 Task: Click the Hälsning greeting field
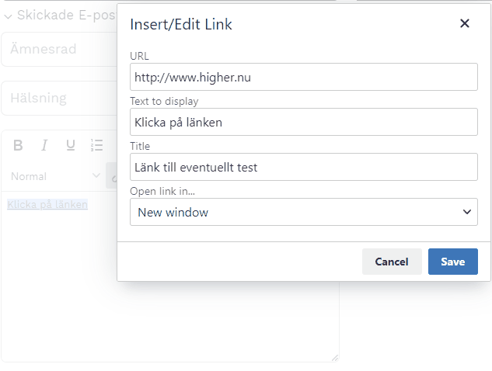[x=58, y=99]
